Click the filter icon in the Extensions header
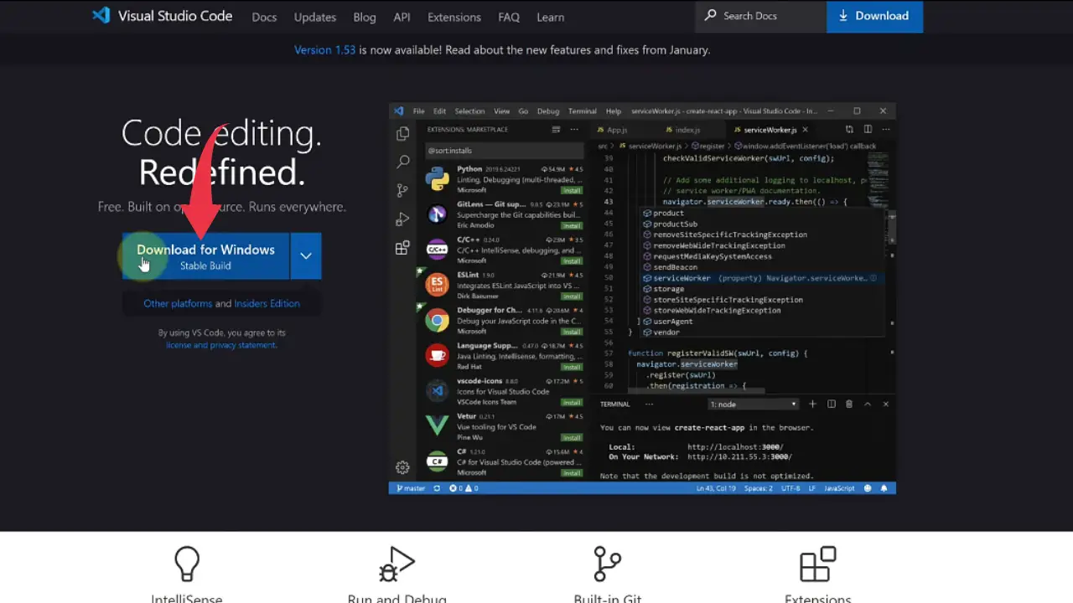The width and height of the screenshot is (1073, 603). pyautogui.click(x=556, y=130)
